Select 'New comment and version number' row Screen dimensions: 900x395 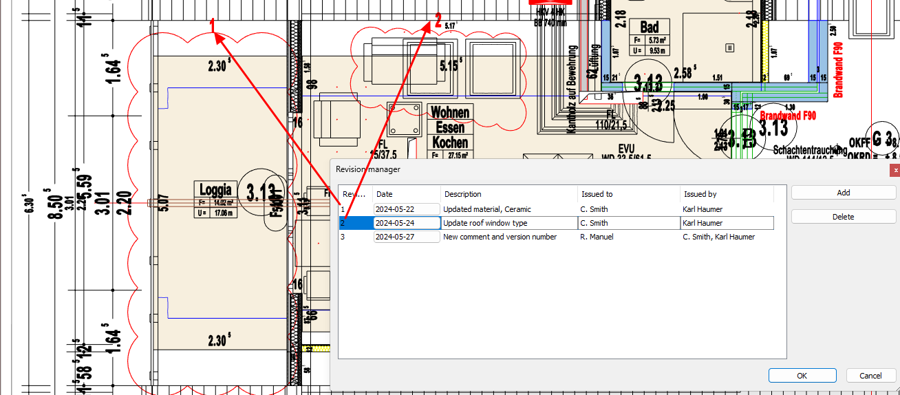(x=500, y=237)
